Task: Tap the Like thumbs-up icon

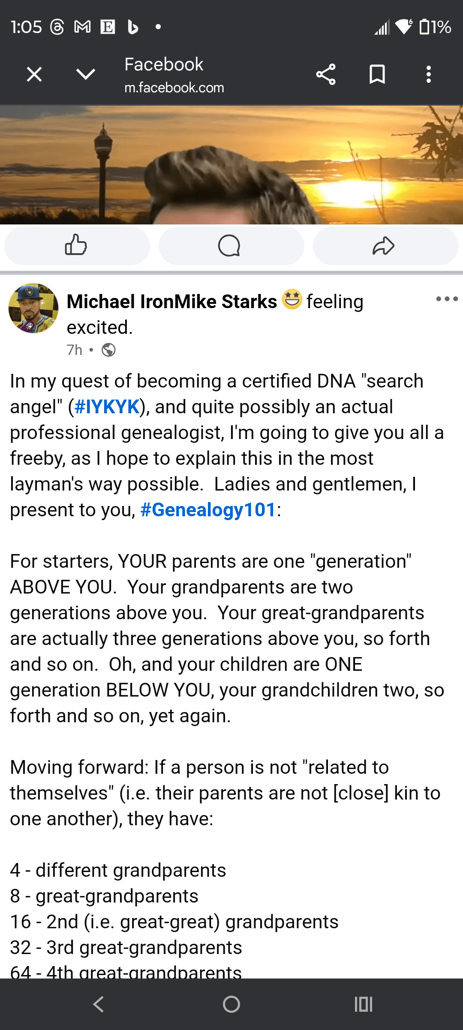Action: (x=77, y=246)
